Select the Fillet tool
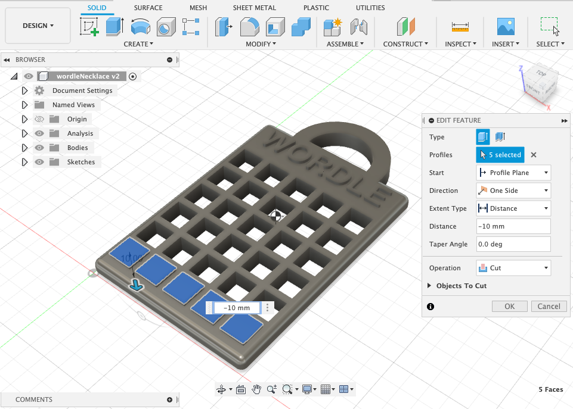 tap(250, 27)
